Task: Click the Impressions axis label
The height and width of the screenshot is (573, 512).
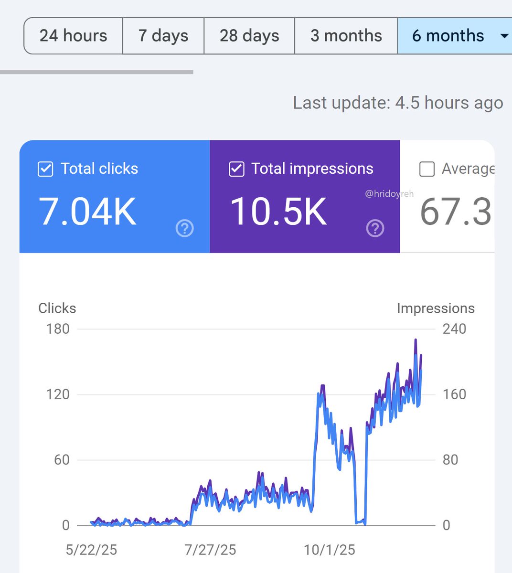Action: (x=436, y=308)
